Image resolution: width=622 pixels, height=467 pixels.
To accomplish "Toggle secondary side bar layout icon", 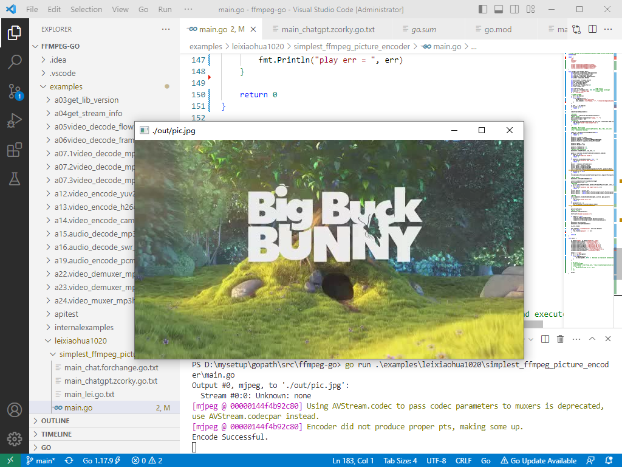I will click(x=514, y=9).
